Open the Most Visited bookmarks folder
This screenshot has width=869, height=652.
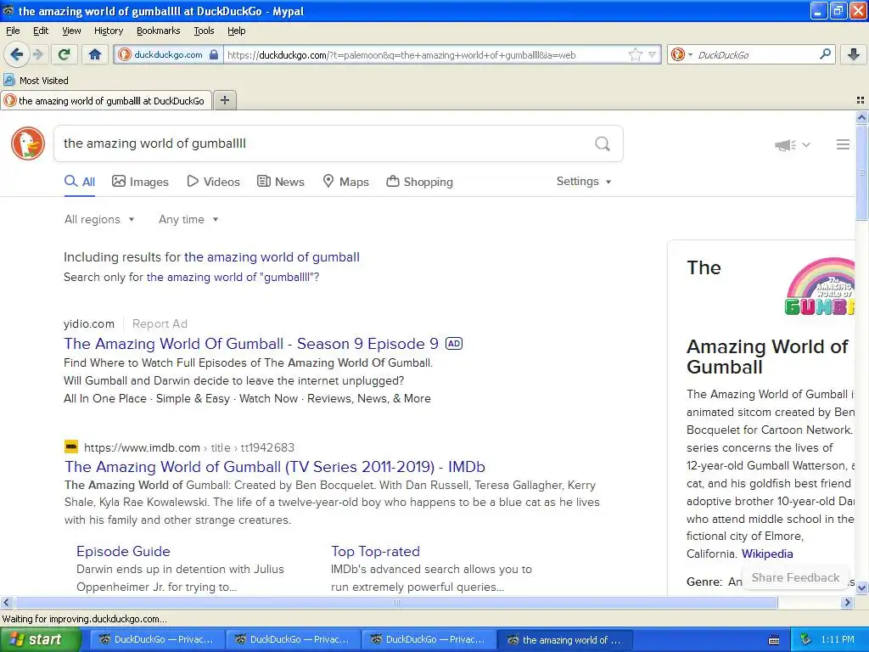(x=36, y=81)
